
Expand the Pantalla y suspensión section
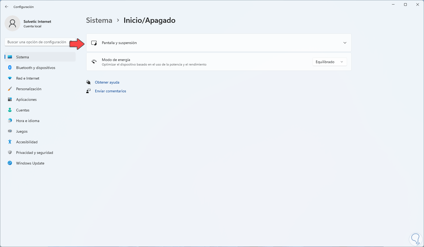[x=345, y=43]
